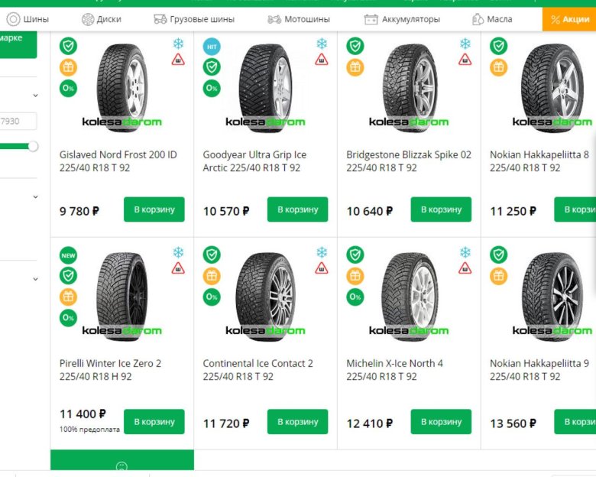The height and width of the screenshot is (477, 596).
Task: Click the gift icon on Continental Ice Contact 2
Action: pos(212,276)
